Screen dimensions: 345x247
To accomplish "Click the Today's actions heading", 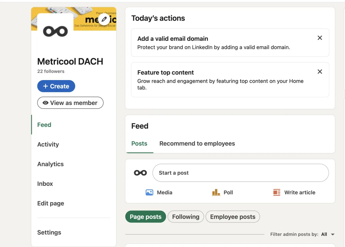I will (158, 18).
